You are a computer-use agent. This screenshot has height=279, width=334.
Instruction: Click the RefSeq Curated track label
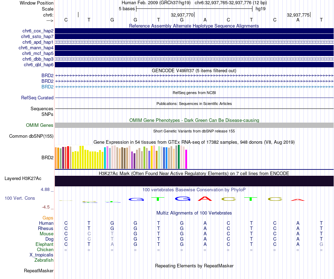[37, 98]
